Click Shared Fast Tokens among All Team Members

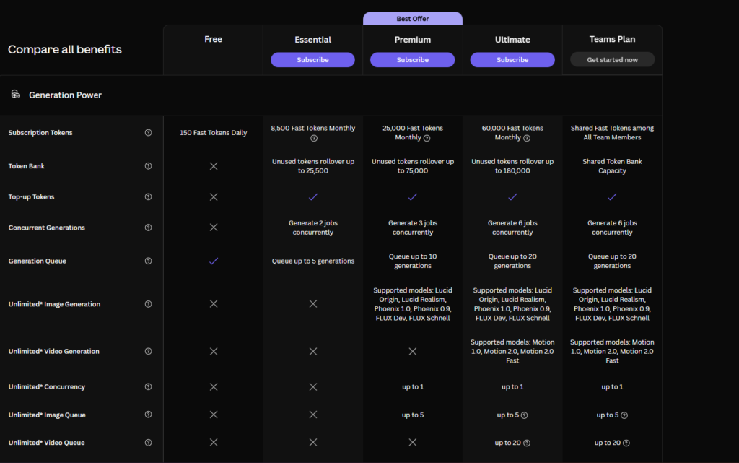tap(612, 133)
